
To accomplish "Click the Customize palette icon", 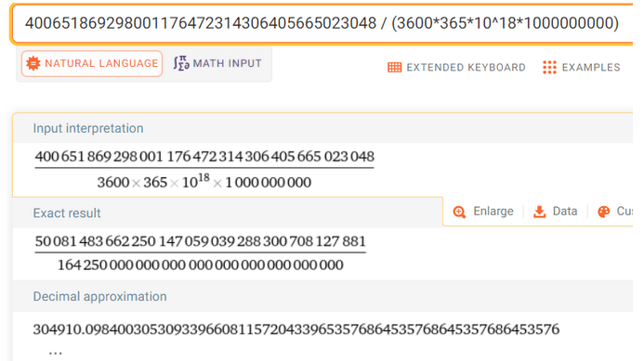I will point(604,212).
